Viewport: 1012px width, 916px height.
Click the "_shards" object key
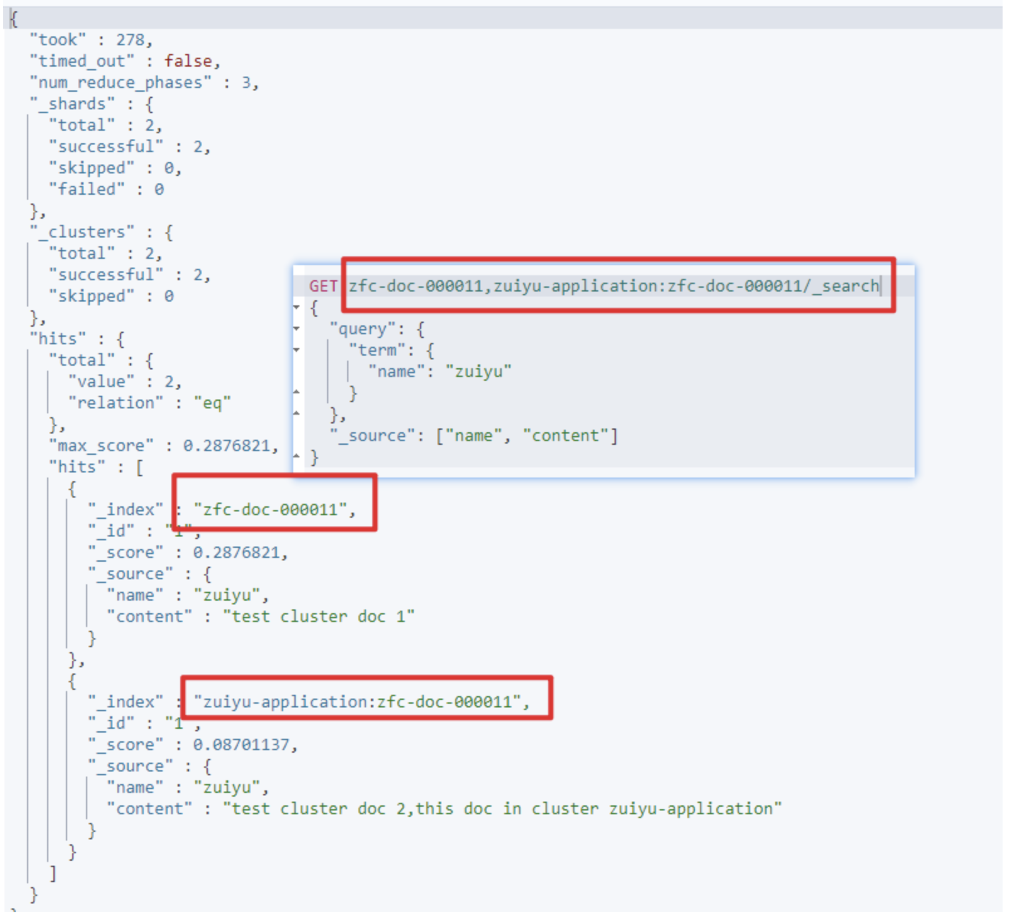click(72, 104)
